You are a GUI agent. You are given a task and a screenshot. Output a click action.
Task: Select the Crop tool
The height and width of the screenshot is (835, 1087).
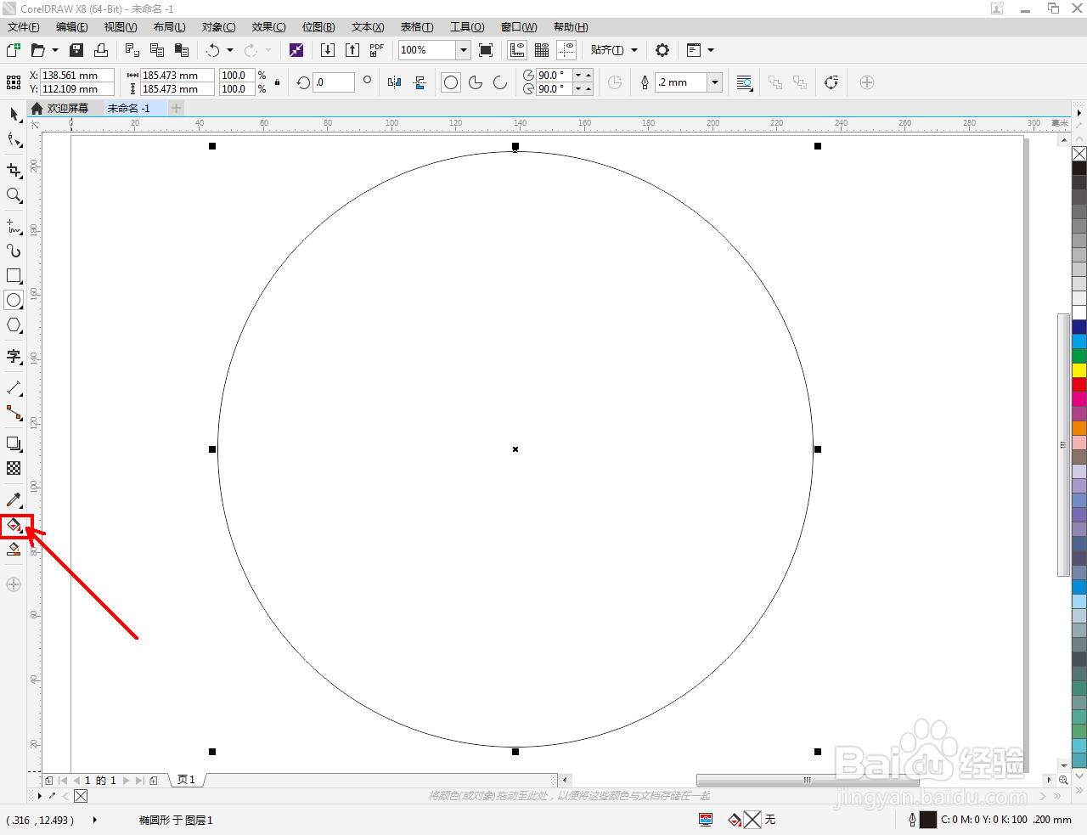14,171
